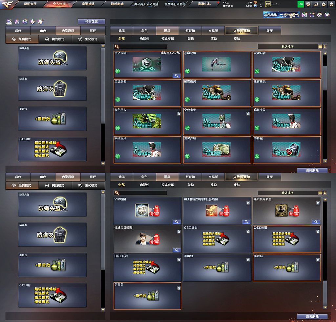Toggle sort direction arrow in lower item grid
The width and height of the screenshot is (336, 322).
click(325, 193)
